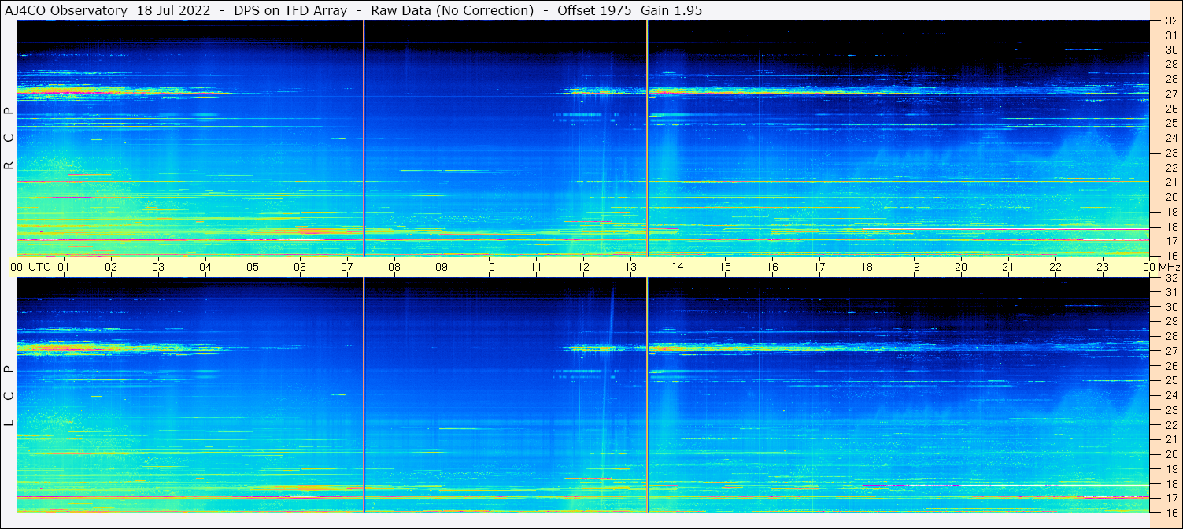Viewport: 1183px width, 529px height.
Task: Click the green marker line near 13:20 in RCP panel
Action: [647, 139]
